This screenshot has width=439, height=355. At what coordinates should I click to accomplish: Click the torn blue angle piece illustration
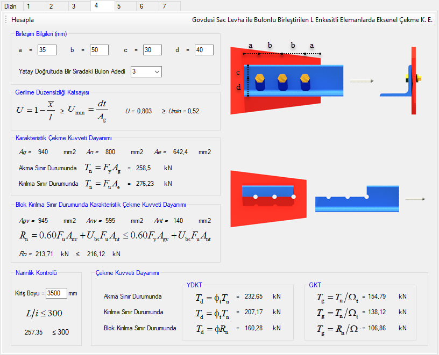pos(357,199)
